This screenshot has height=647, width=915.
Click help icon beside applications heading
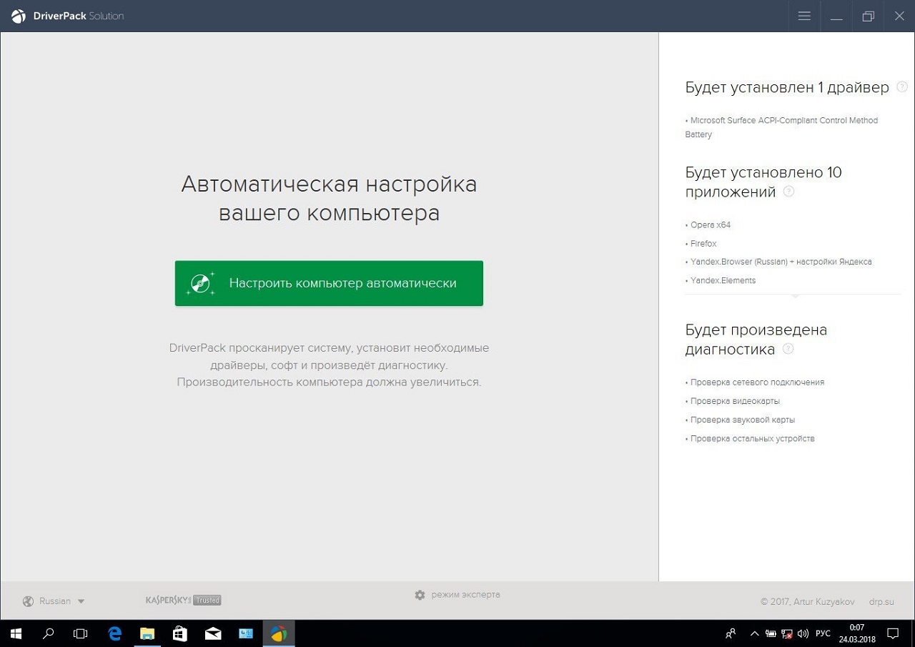(788, 192)
